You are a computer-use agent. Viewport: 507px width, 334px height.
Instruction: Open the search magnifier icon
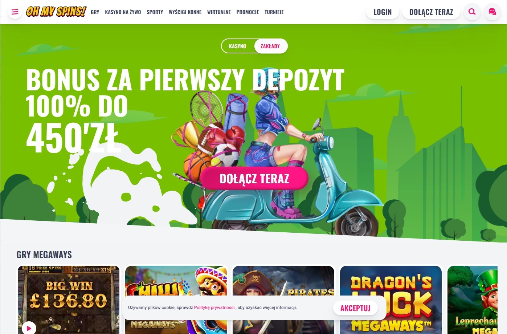click(x=472, y=12)
